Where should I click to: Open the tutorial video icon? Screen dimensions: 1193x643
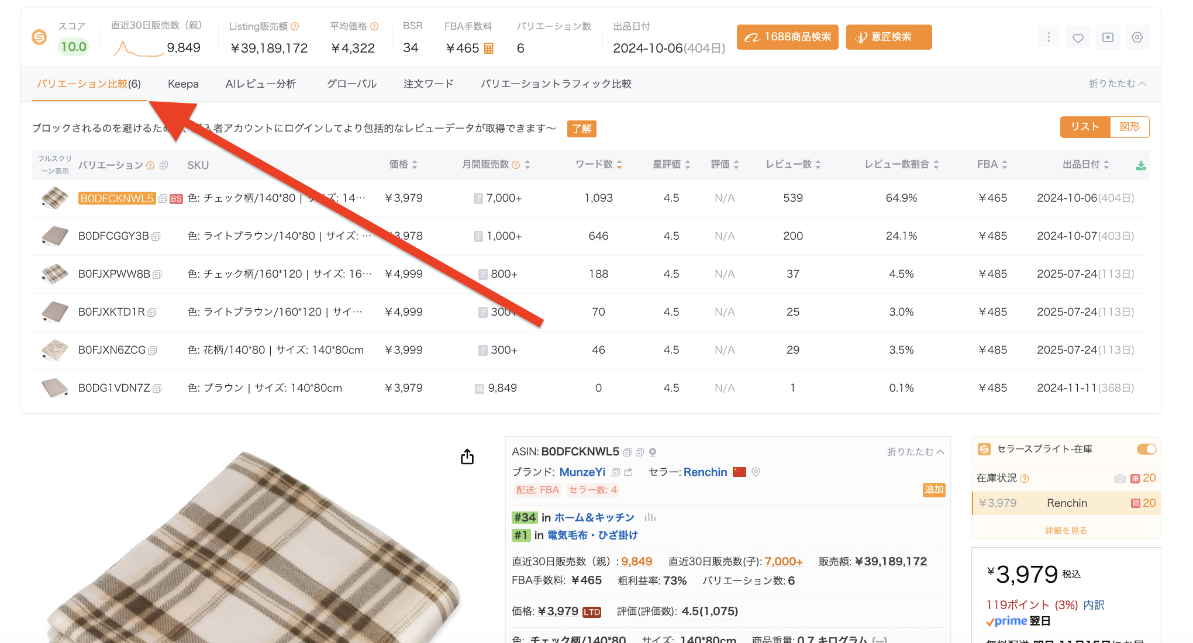[1108, 37]
